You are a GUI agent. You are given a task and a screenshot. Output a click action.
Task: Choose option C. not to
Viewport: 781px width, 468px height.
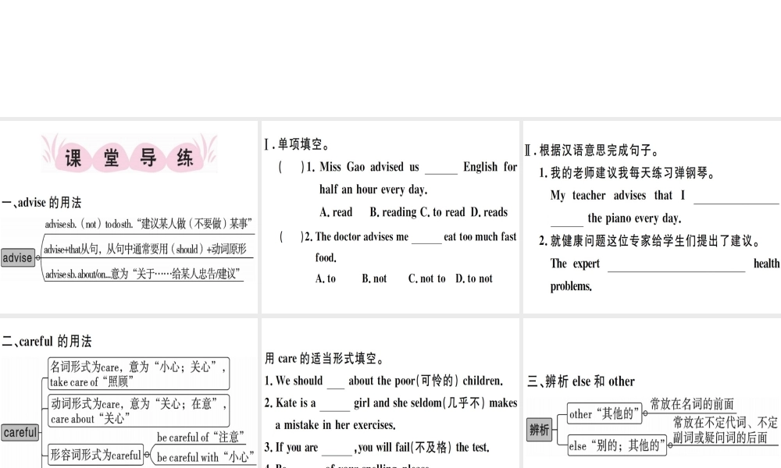[x=427, y=278]
